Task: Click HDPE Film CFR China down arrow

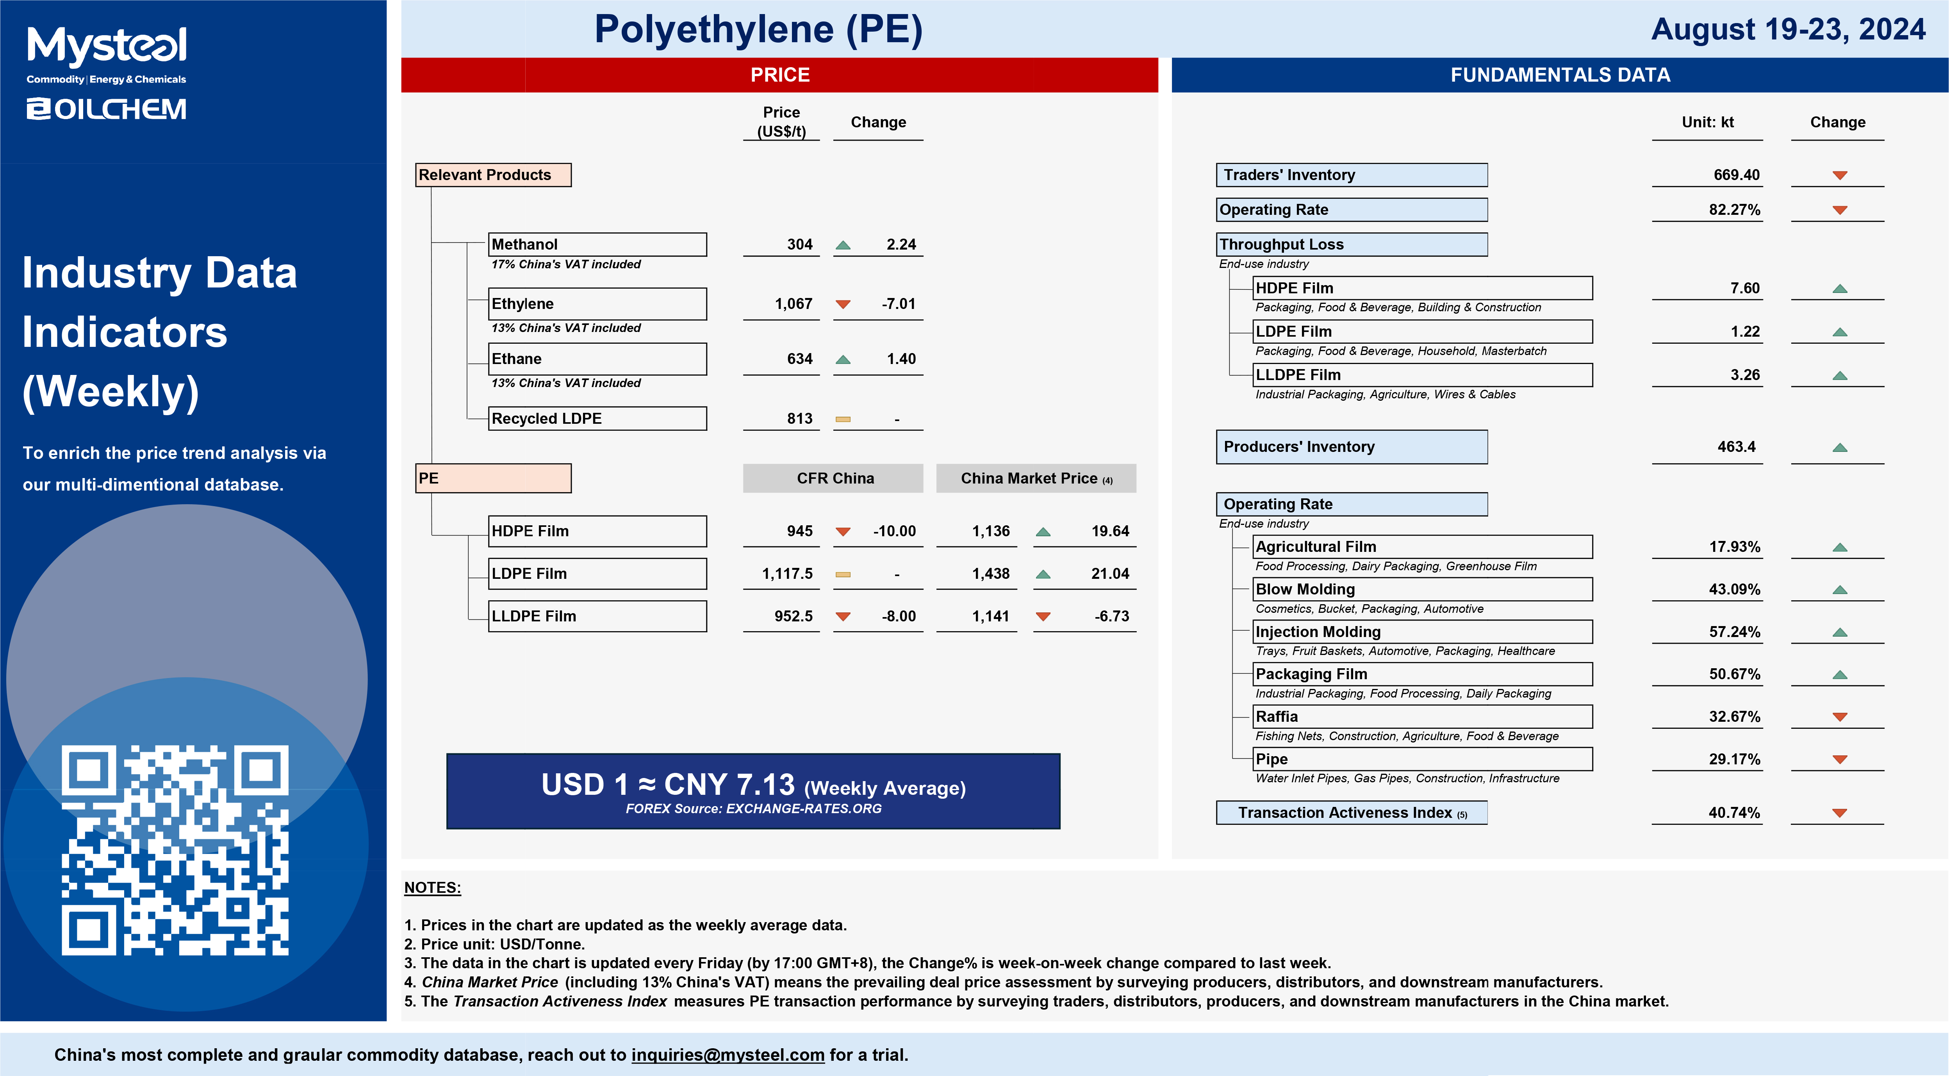Action: pos(843,532)
